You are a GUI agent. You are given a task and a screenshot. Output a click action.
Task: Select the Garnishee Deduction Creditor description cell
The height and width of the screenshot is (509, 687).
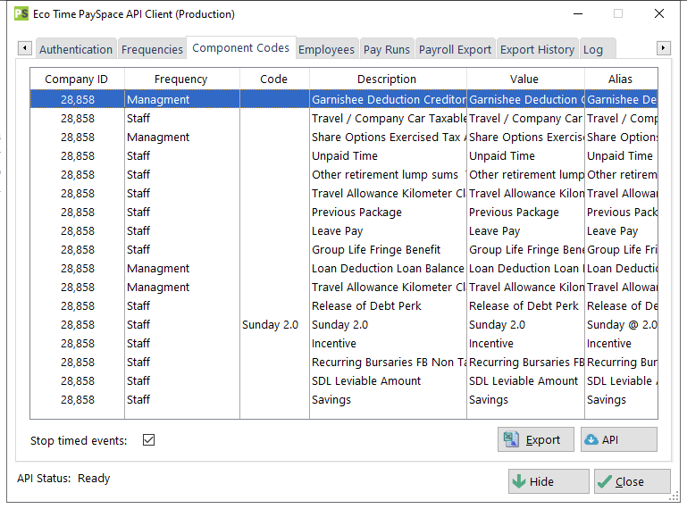389,99
